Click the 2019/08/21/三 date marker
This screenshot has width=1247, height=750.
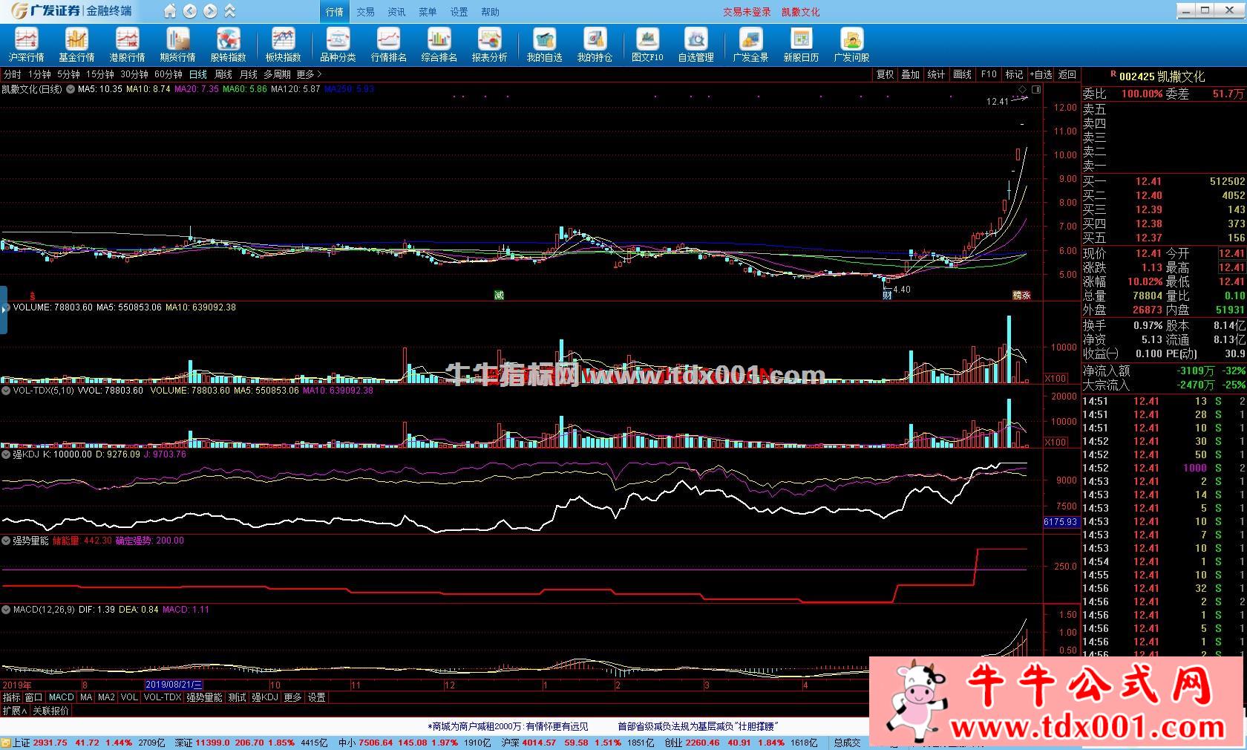coord(174,685)
